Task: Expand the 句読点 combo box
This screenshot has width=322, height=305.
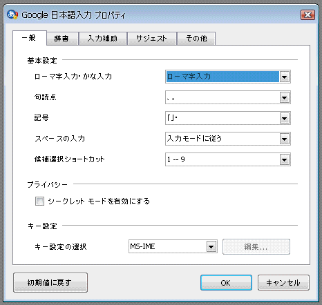Action: 228,97
